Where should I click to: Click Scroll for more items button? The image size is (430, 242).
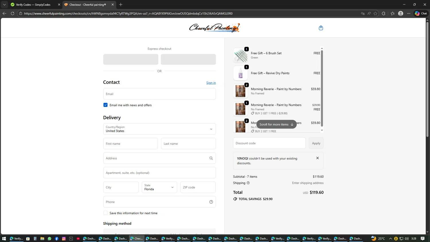pyautogui.click(x=276, y=124)
